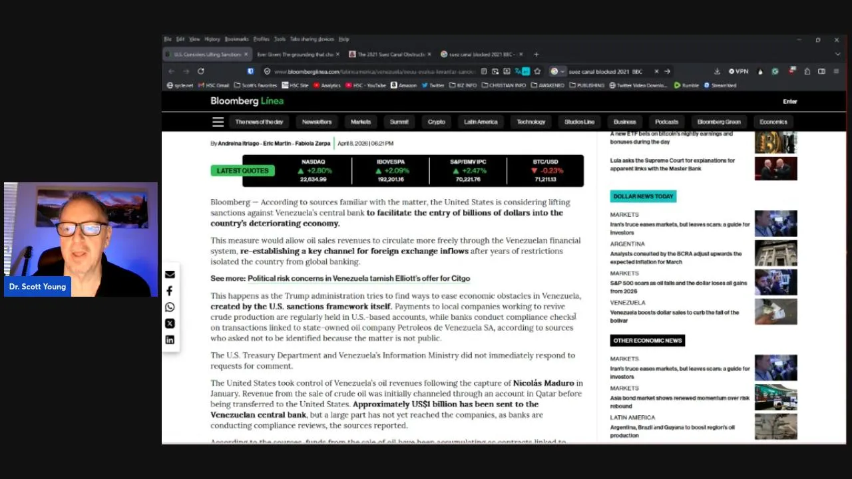This screenshot has width=852, height=479.
Task: Open the search engine selector dropdown
Action: pos(557,71)
